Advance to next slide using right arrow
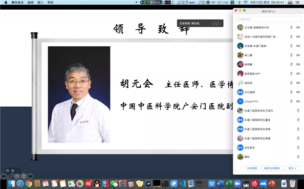 click(30, 176)
